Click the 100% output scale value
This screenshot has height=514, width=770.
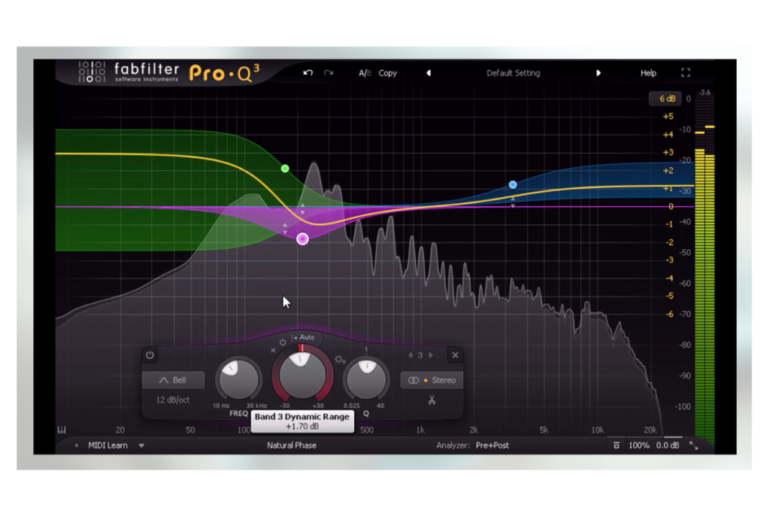(639, 446)
